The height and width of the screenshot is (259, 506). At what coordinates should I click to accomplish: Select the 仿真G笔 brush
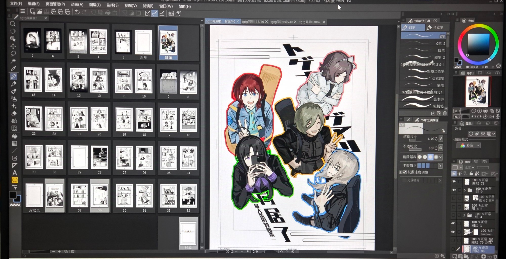[x=423, y=78]
